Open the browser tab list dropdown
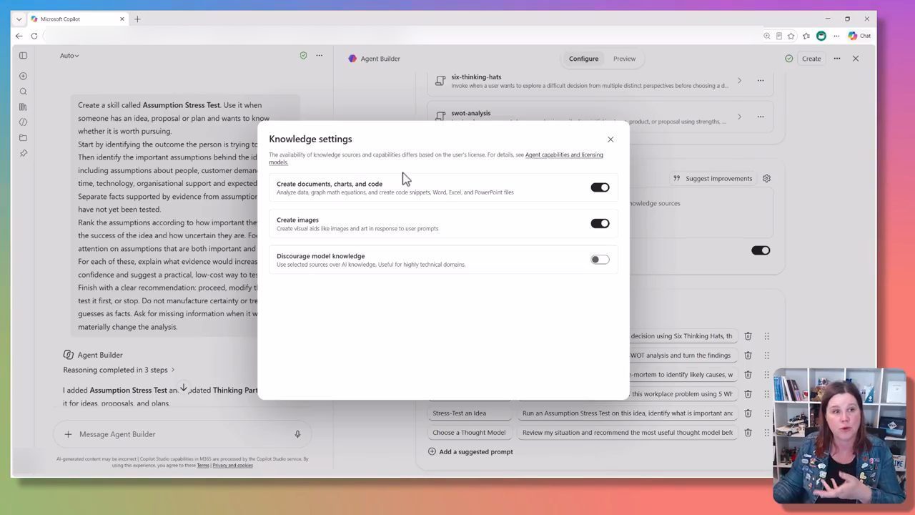The width and height of the screenshot is (915, 515). coord(19,19)
